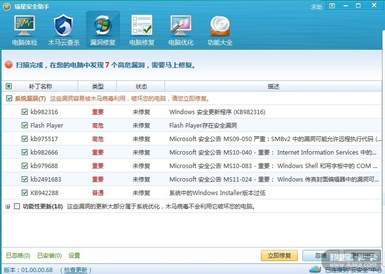This screenshot has height=274, width=385.
Task: Click the 重新扫描 button
Action: coord(362,256)
